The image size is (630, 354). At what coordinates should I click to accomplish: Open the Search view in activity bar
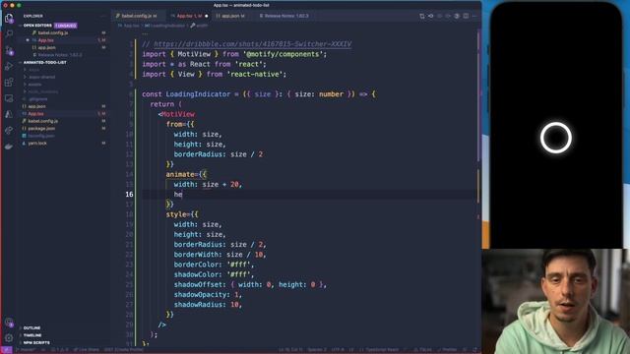(9, 34)
